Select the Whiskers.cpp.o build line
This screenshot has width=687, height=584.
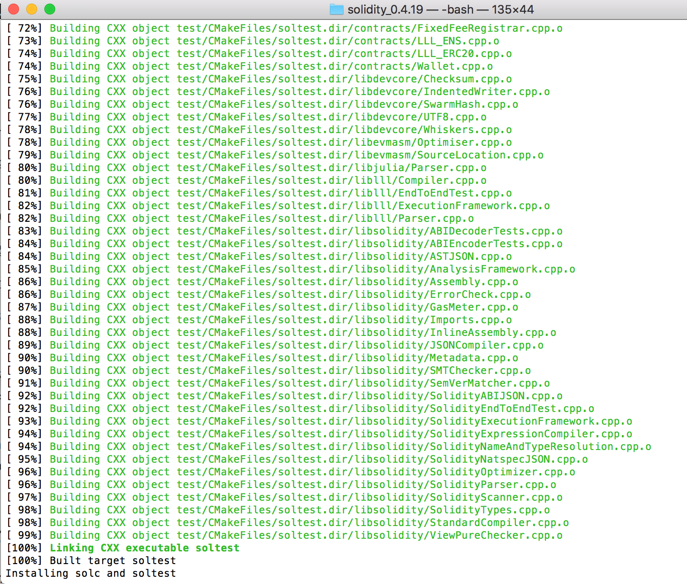pos(259,129)
